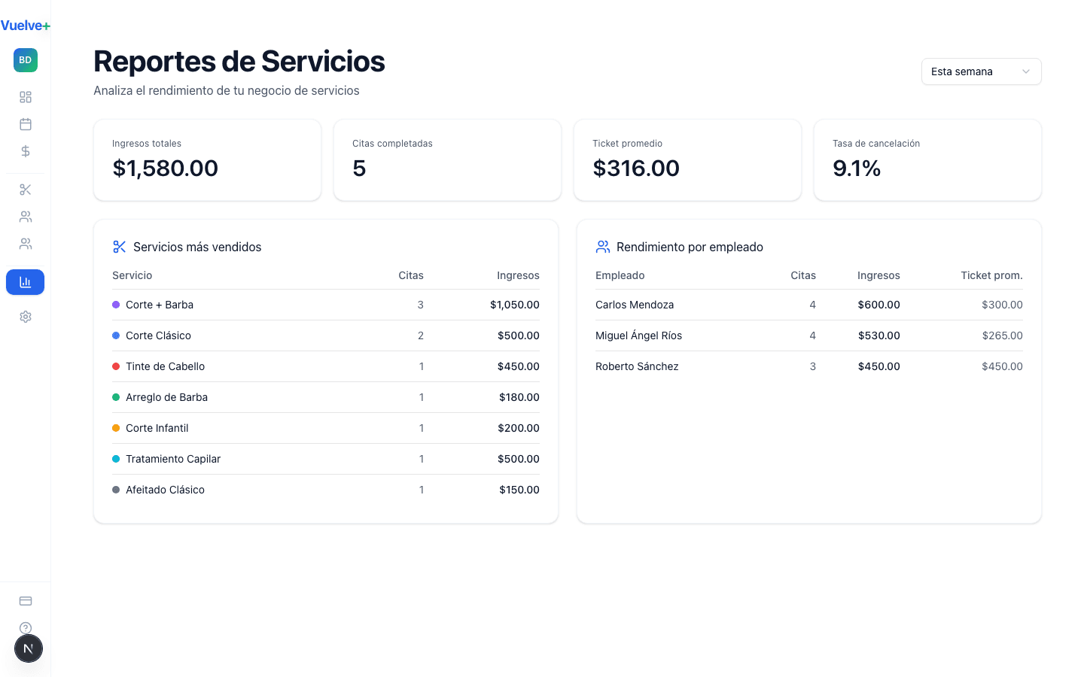1084x677 pixels.
Task: Click the people icon beside Rendimiento por empleado
Action: pyautogui.click(x=602, y=246)
